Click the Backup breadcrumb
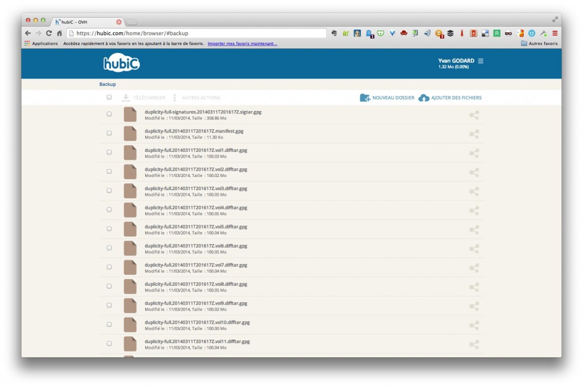 (108, 84)
